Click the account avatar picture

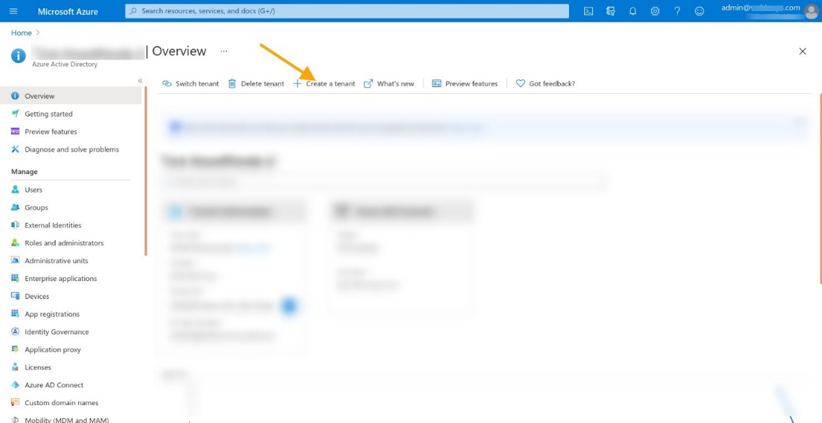[x=811, y=12]
